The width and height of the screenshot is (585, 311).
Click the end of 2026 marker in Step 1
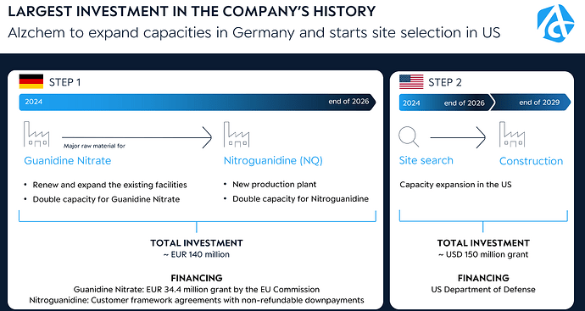coord(348,102)
